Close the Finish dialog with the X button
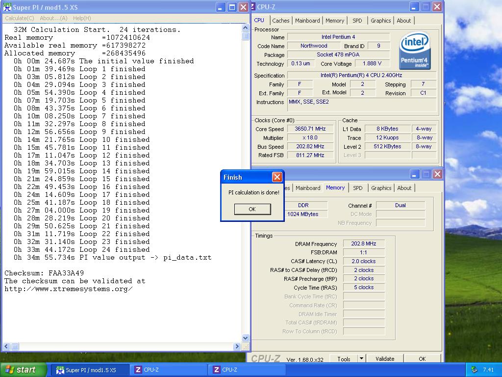Screen dimensions: 502x377 [277, 177]
